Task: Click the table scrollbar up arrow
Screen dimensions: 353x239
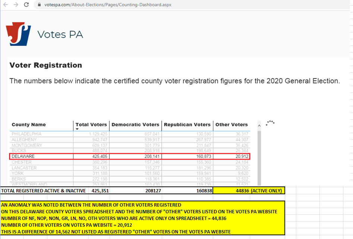Action: click(x=259, y=126)
